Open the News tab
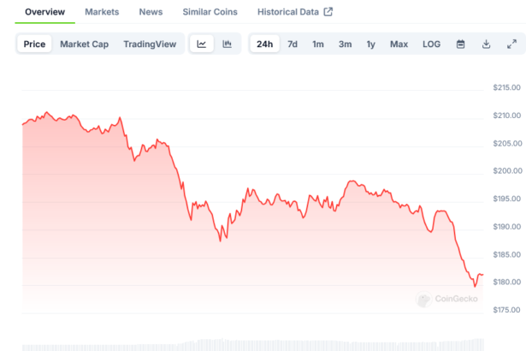 (x=151, y=12)
